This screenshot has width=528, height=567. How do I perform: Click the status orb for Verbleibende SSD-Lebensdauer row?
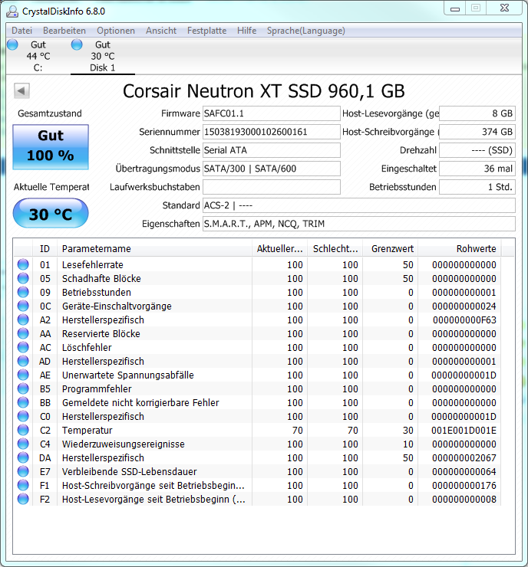[23, 471]
